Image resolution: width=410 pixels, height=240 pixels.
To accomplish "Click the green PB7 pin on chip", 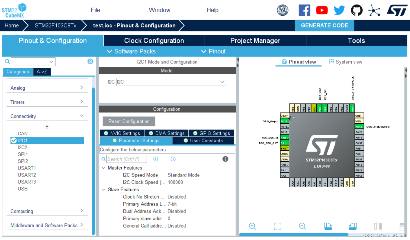I will coord(320,108).
